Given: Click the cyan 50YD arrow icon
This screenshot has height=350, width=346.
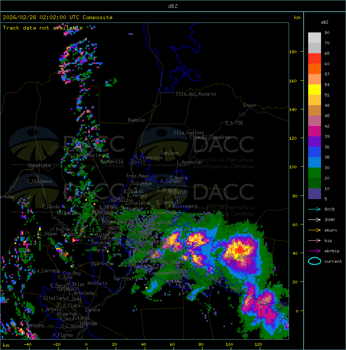Looking at the screenshot, I should click(x=314, y=209).
